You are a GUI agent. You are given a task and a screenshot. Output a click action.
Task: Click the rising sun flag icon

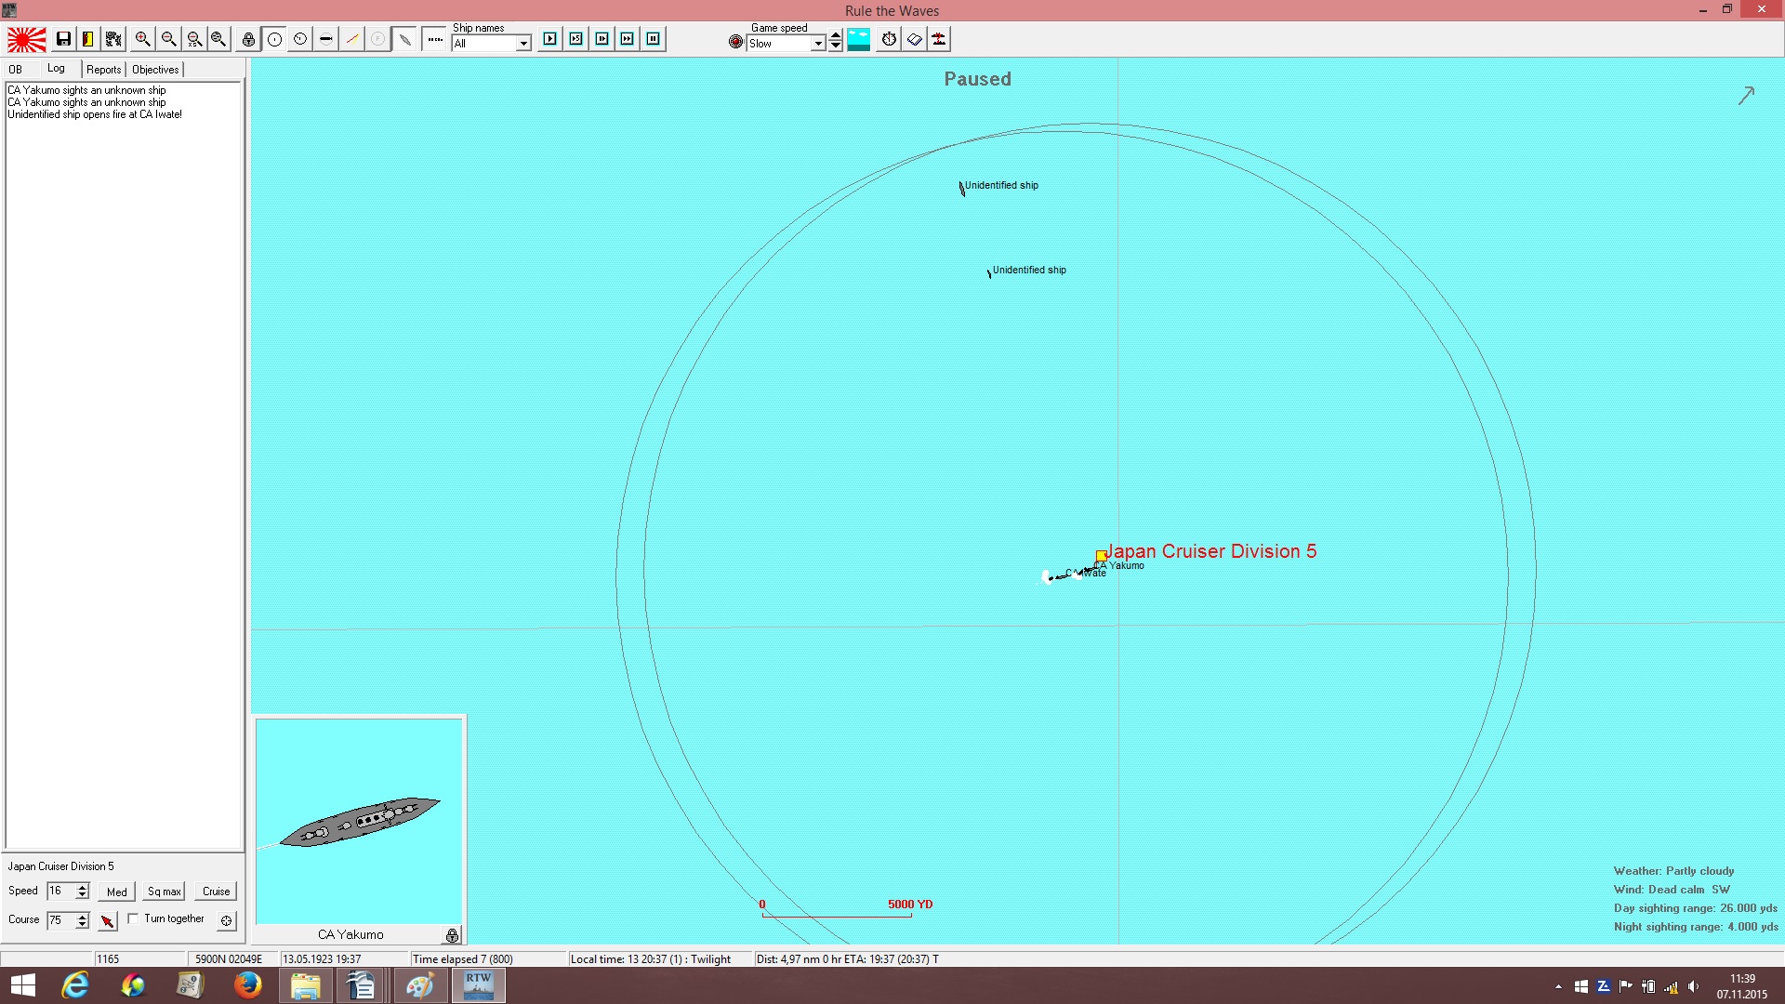[27, 39]
